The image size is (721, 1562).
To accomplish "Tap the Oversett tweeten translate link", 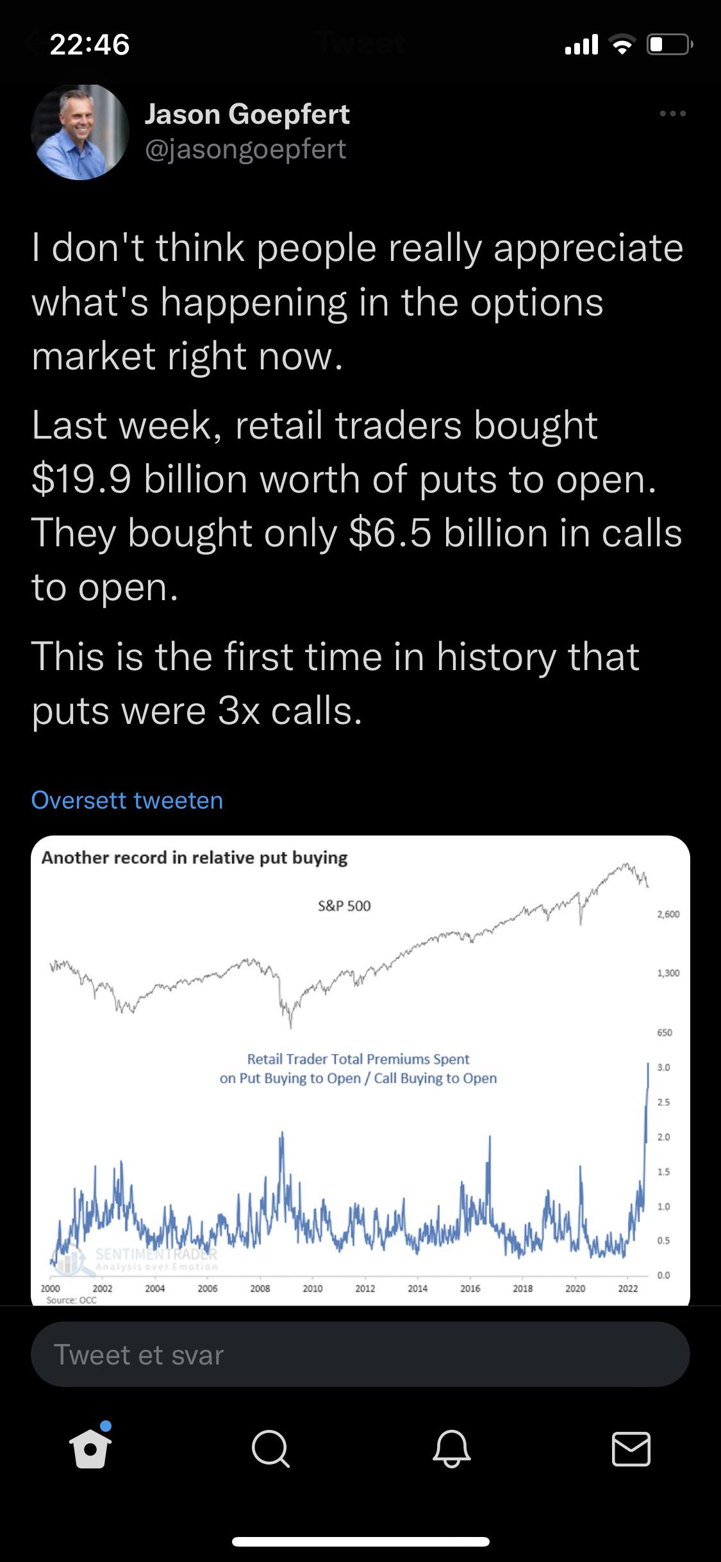I will 127,800.
